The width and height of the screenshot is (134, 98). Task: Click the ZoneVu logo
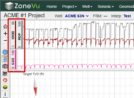pyautogui.click(x=22, y=6)
